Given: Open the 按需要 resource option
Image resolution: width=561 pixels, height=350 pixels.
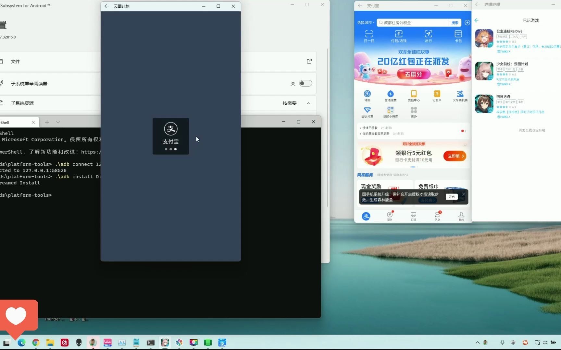Looking at the screenshot, I should coord(290,103).
